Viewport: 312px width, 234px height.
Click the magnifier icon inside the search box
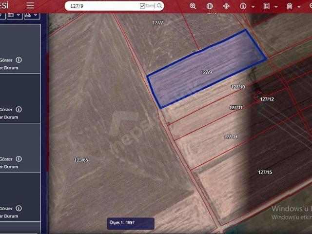159,6
